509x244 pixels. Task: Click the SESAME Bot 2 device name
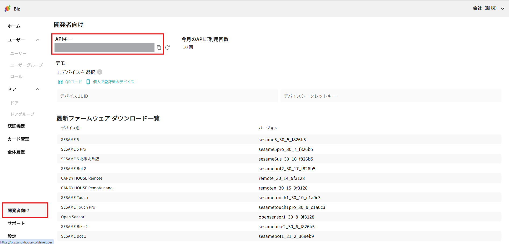73,169
